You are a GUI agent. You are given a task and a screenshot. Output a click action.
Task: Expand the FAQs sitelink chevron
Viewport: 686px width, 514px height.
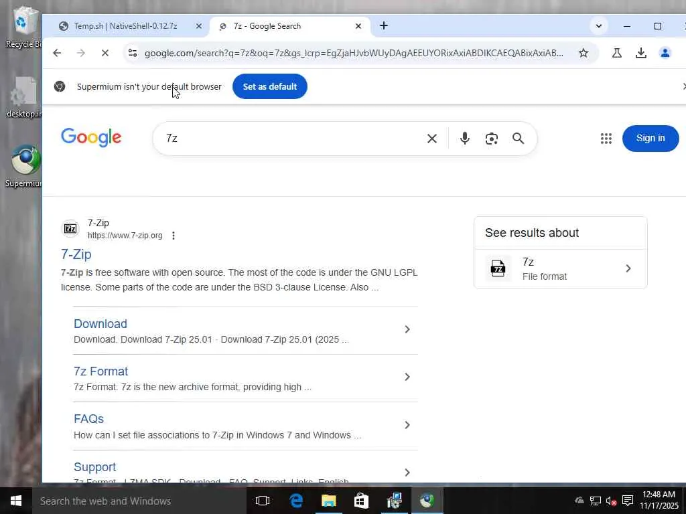click(407, 425)
